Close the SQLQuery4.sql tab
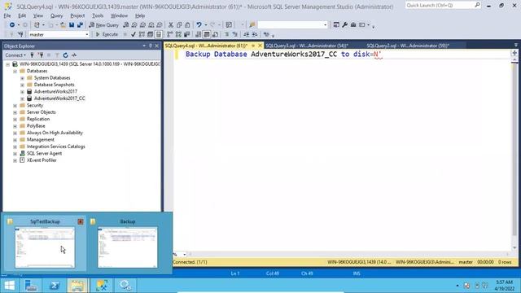The height and width of the screenshot is (293, 521). pyautogui.click(x=260, y=46)
